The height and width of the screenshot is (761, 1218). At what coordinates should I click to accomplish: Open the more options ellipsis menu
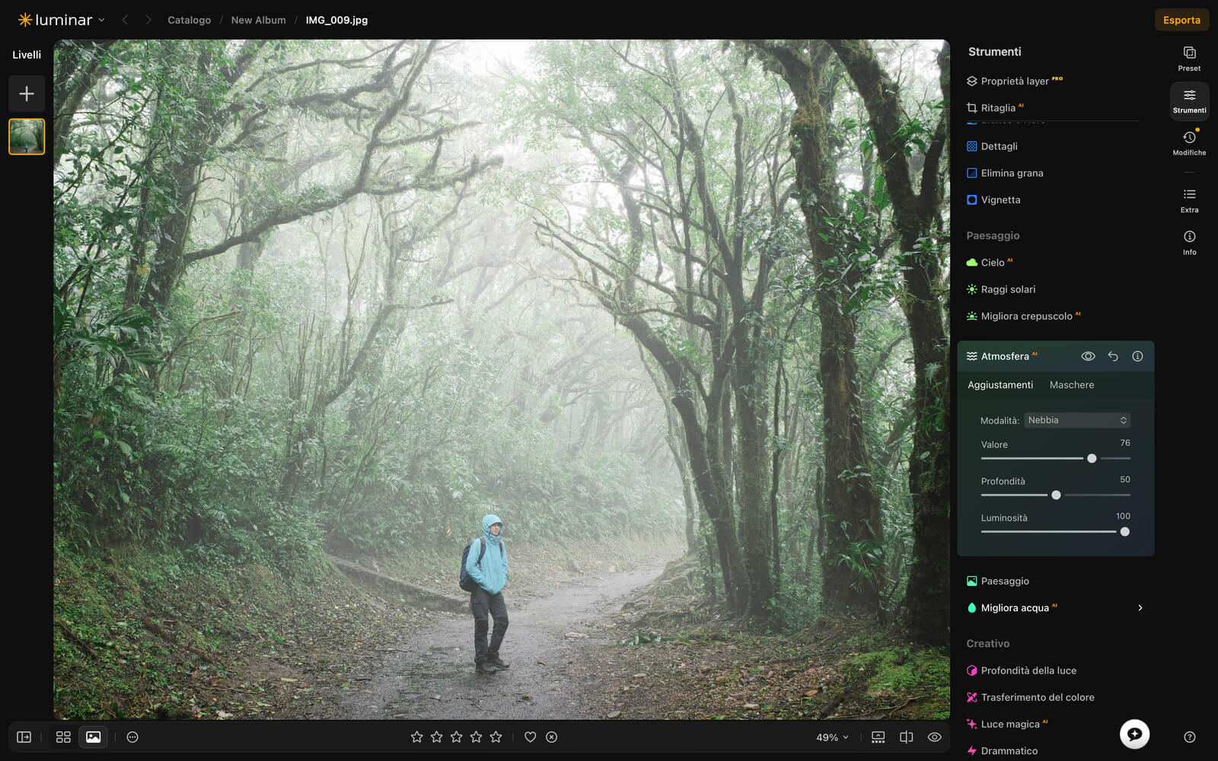click(132, 737)
